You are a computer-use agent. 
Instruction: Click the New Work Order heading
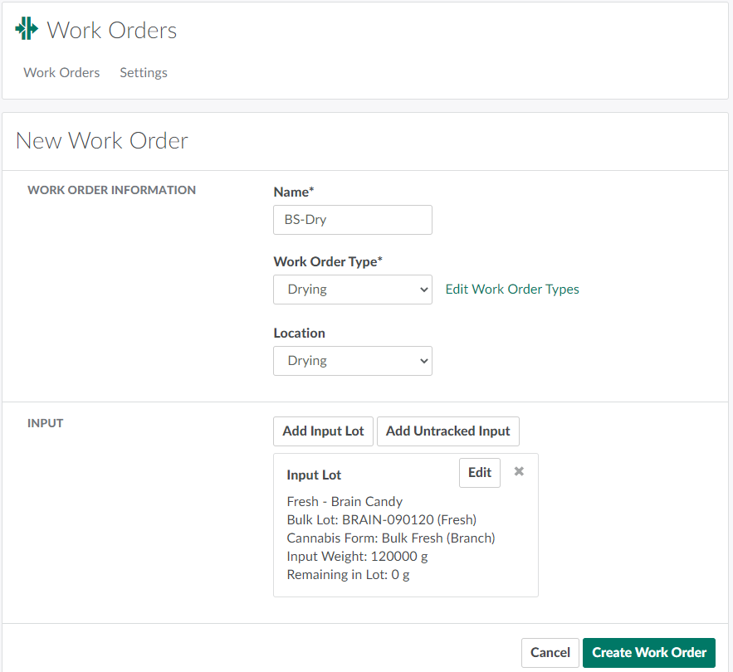102,140
